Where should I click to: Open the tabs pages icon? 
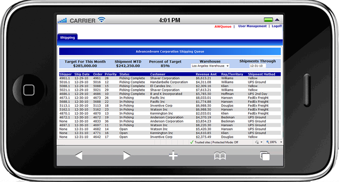point(265,156)
